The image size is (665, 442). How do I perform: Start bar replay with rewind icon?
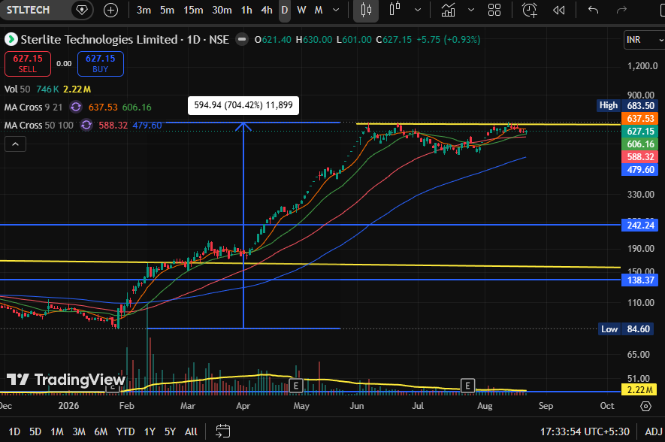pos(558,11)
